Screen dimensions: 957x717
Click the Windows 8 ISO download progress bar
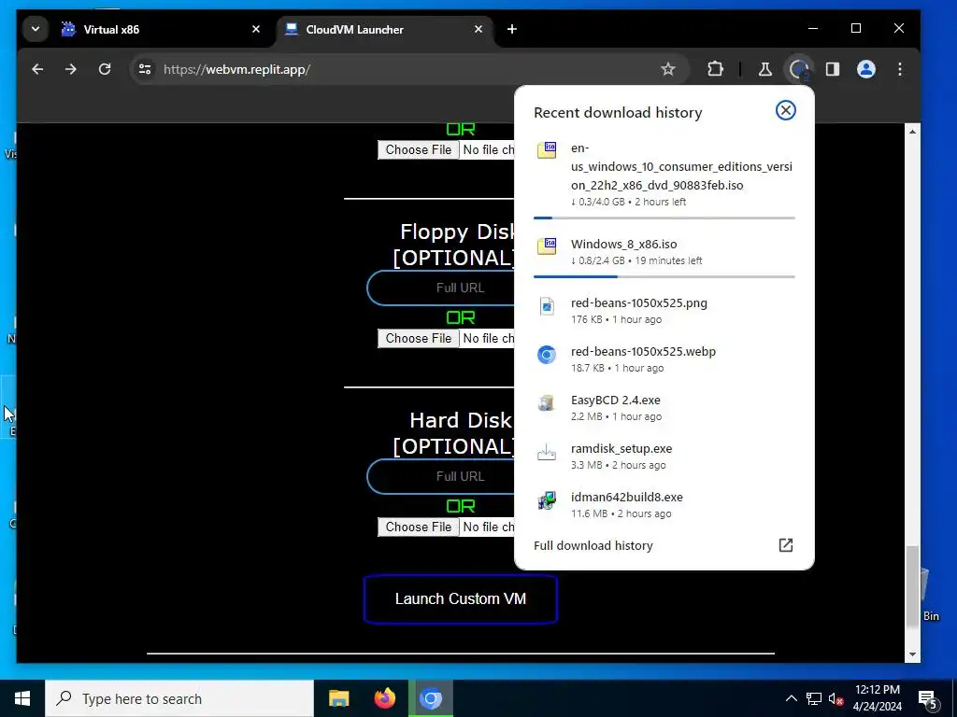coord(664,276)
